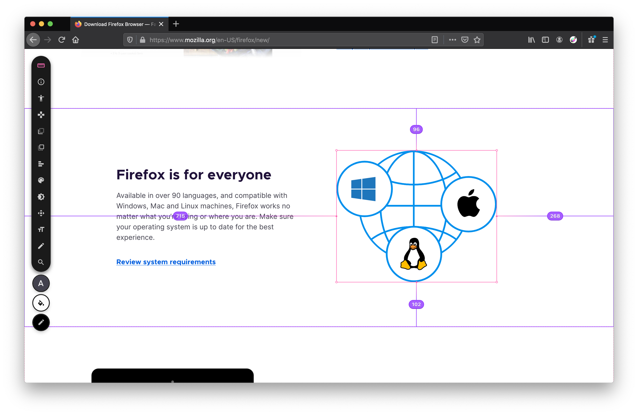Image resolution: width=638 pixels, height=415 pixels.
Task: Open the Hue shift palette tool
Action: point(41,180)
